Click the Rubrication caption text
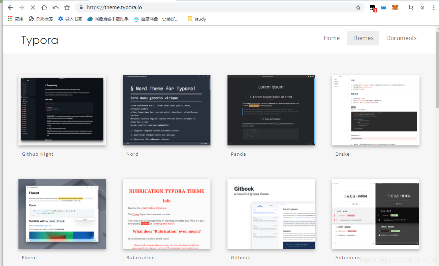 click(140, 258)
